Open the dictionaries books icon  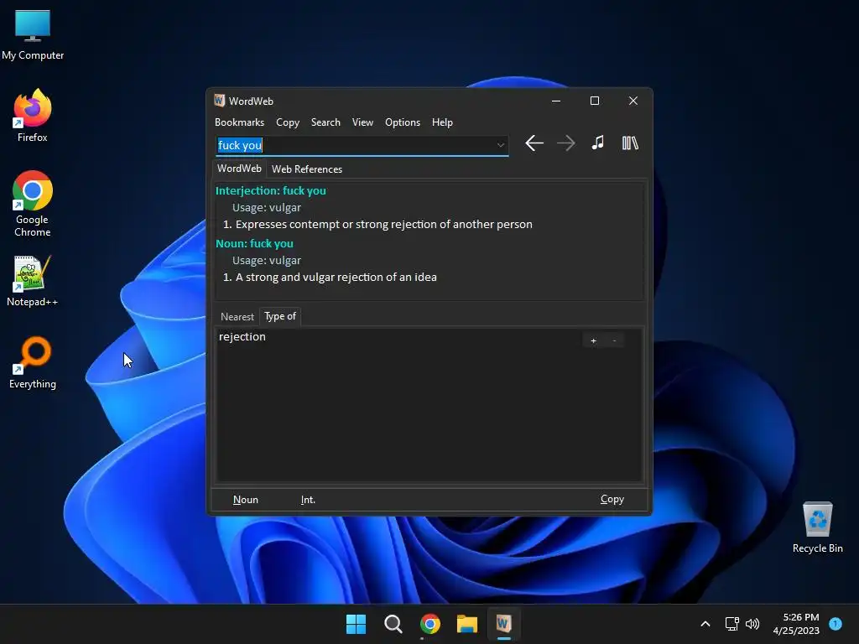(x=630, y=143)
